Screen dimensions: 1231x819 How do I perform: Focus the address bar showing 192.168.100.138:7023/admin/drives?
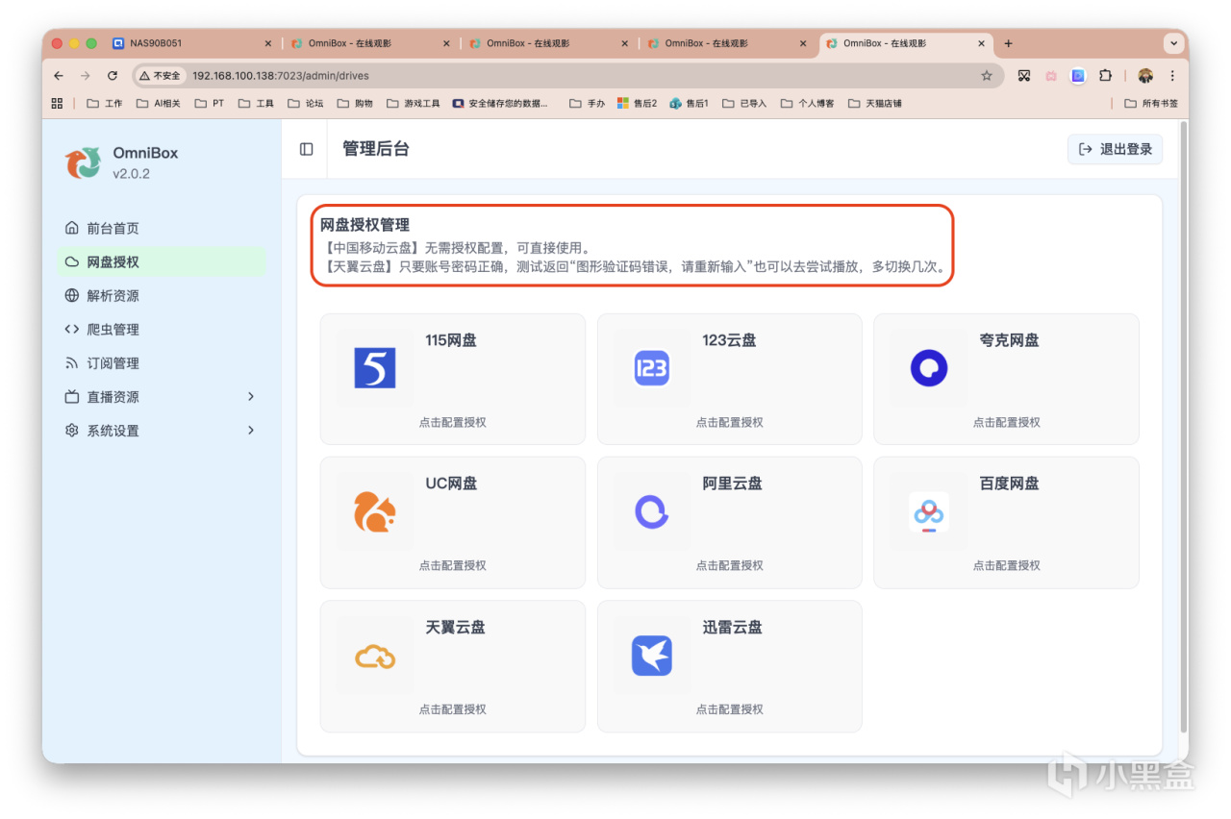tap(567, 75)
